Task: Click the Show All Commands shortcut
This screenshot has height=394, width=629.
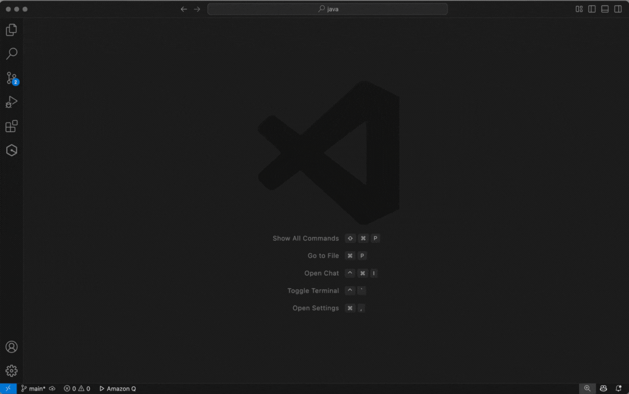Action: [306, 238]
